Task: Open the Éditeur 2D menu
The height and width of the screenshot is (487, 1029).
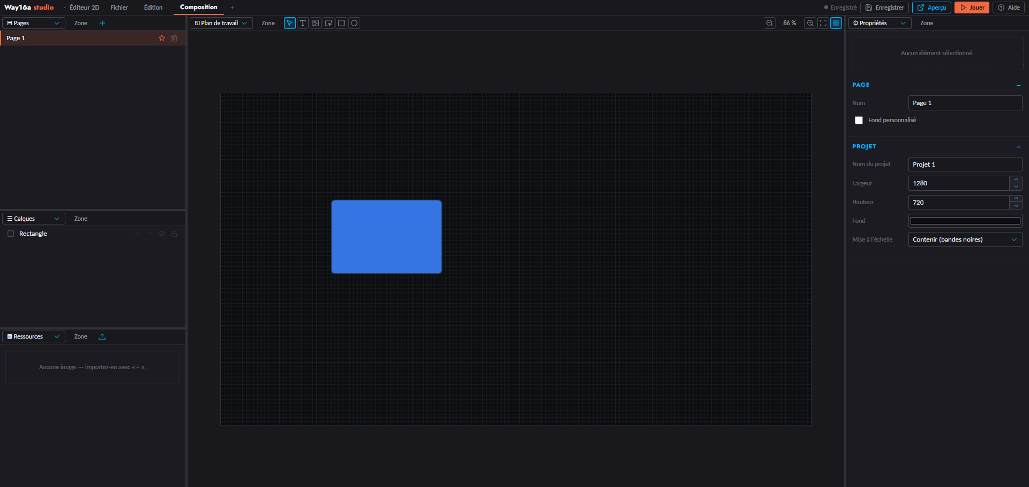Action: point(84,8)
